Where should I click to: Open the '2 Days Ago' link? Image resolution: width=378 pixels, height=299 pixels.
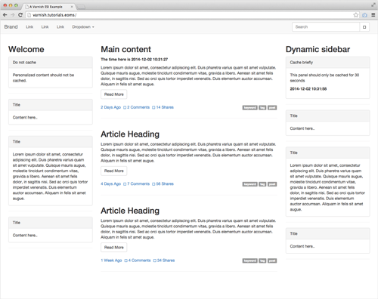point(111,107)
